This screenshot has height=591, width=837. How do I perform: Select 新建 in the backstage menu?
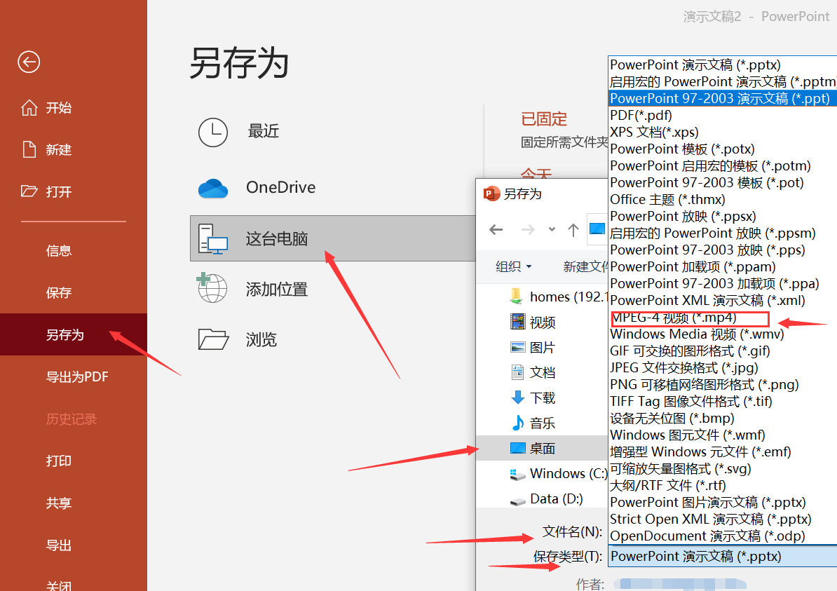pyautogui.click(x=59, y=149)
